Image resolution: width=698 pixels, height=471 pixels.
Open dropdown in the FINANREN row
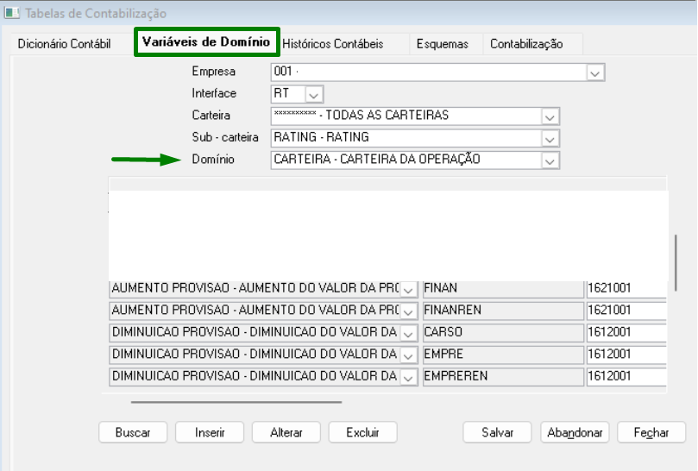point(408,311)
